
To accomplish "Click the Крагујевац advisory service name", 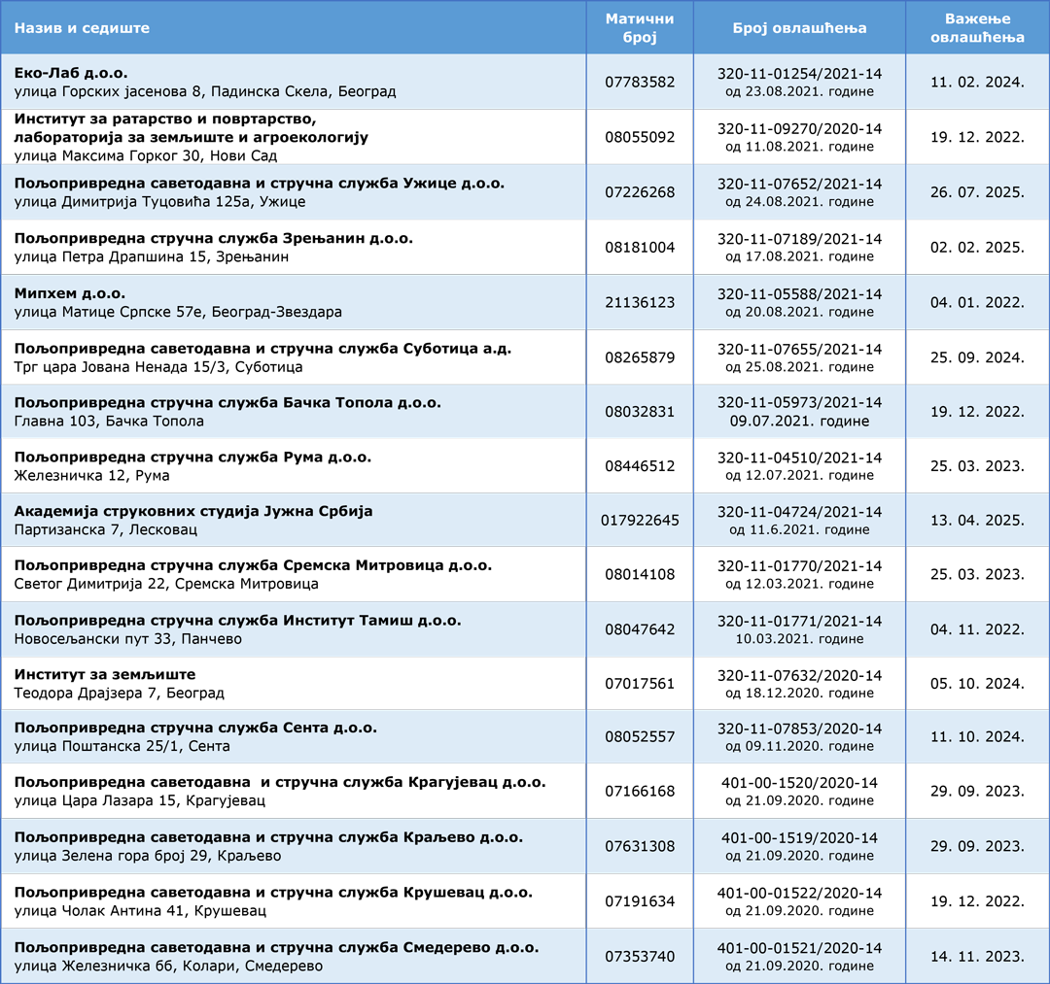I will click(280, 782).
